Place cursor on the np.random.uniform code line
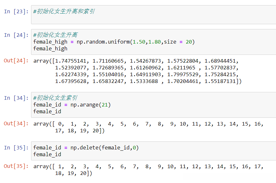Image resolution: width=276 pixels, height=183 pixels. click(114, 42)
